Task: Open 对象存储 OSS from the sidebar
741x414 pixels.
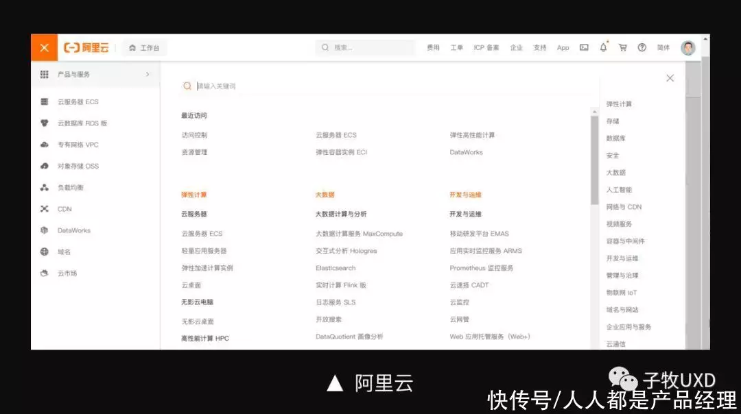Action: click(x=69, y=166)
